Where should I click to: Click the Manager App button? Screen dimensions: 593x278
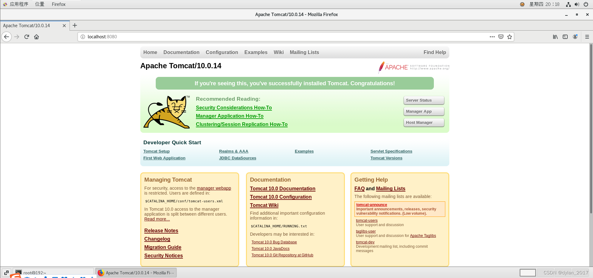coord(424,112)
